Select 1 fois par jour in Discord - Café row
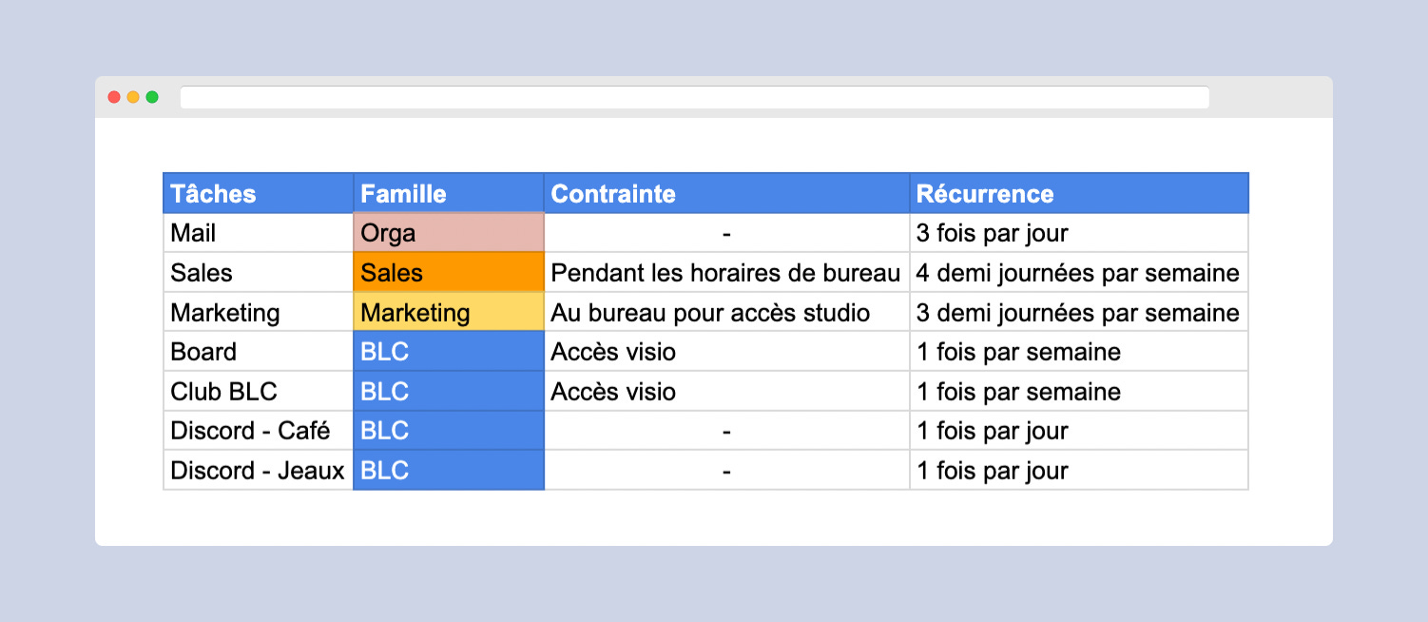This screenshot has width=1428, height=622. [x=1079, y=431]
